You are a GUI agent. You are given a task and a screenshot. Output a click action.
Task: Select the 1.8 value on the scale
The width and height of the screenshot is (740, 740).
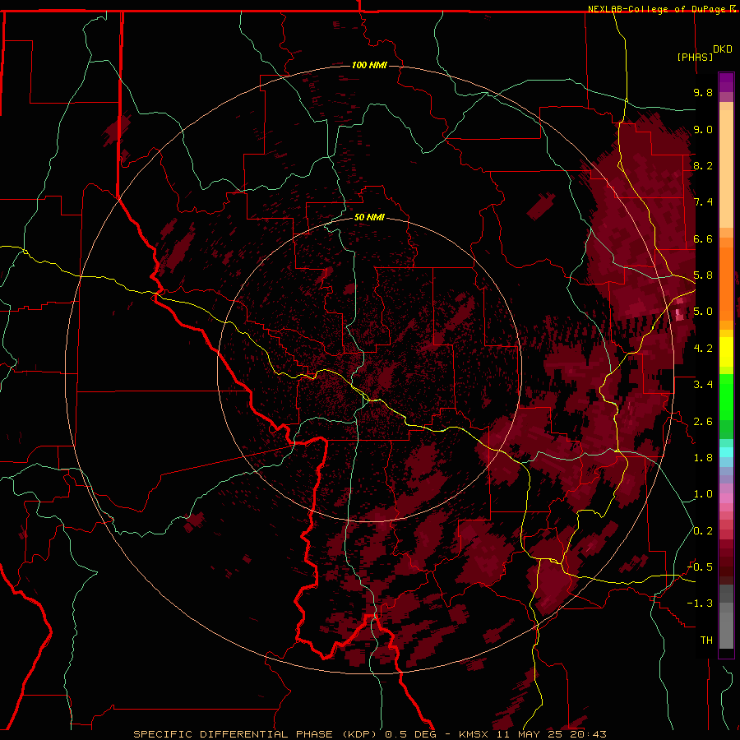(x=703, y=458)
